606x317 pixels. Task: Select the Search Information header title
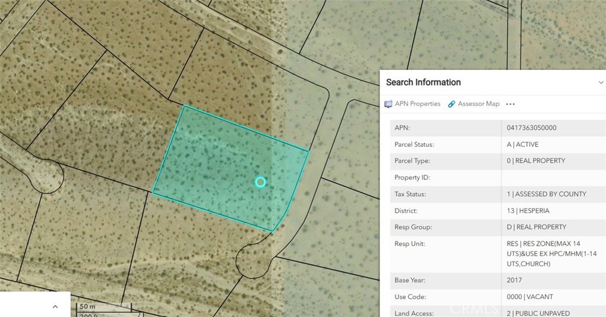423,82
